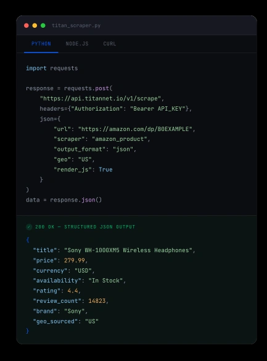Viewport: 267px width, 361px height.
Task: Switch to the NODE.JS tab
Action: [77, 44]
